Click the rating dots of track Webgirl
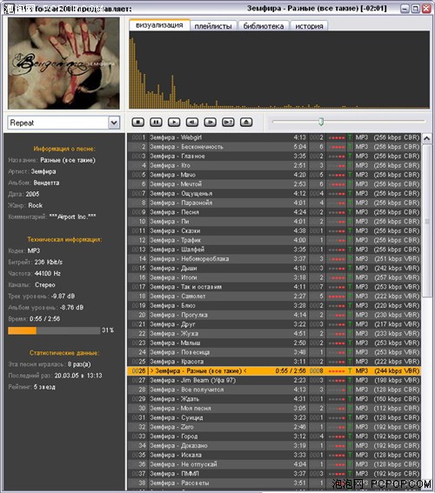 click(337, 137)
